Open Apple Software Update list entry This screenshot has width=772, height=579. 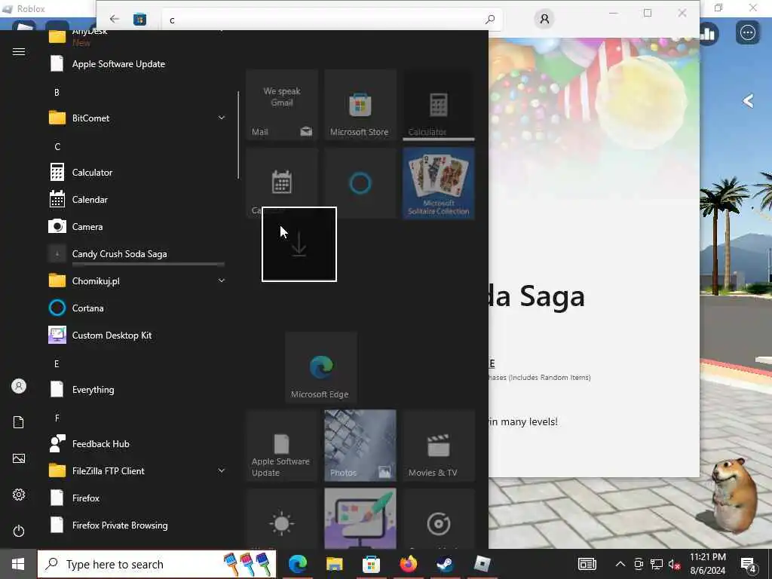(x=137, y=64)
